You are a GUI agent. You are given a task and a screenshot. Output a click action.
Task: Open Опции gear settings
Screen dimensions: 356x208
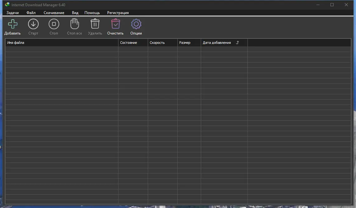[136, 24]
